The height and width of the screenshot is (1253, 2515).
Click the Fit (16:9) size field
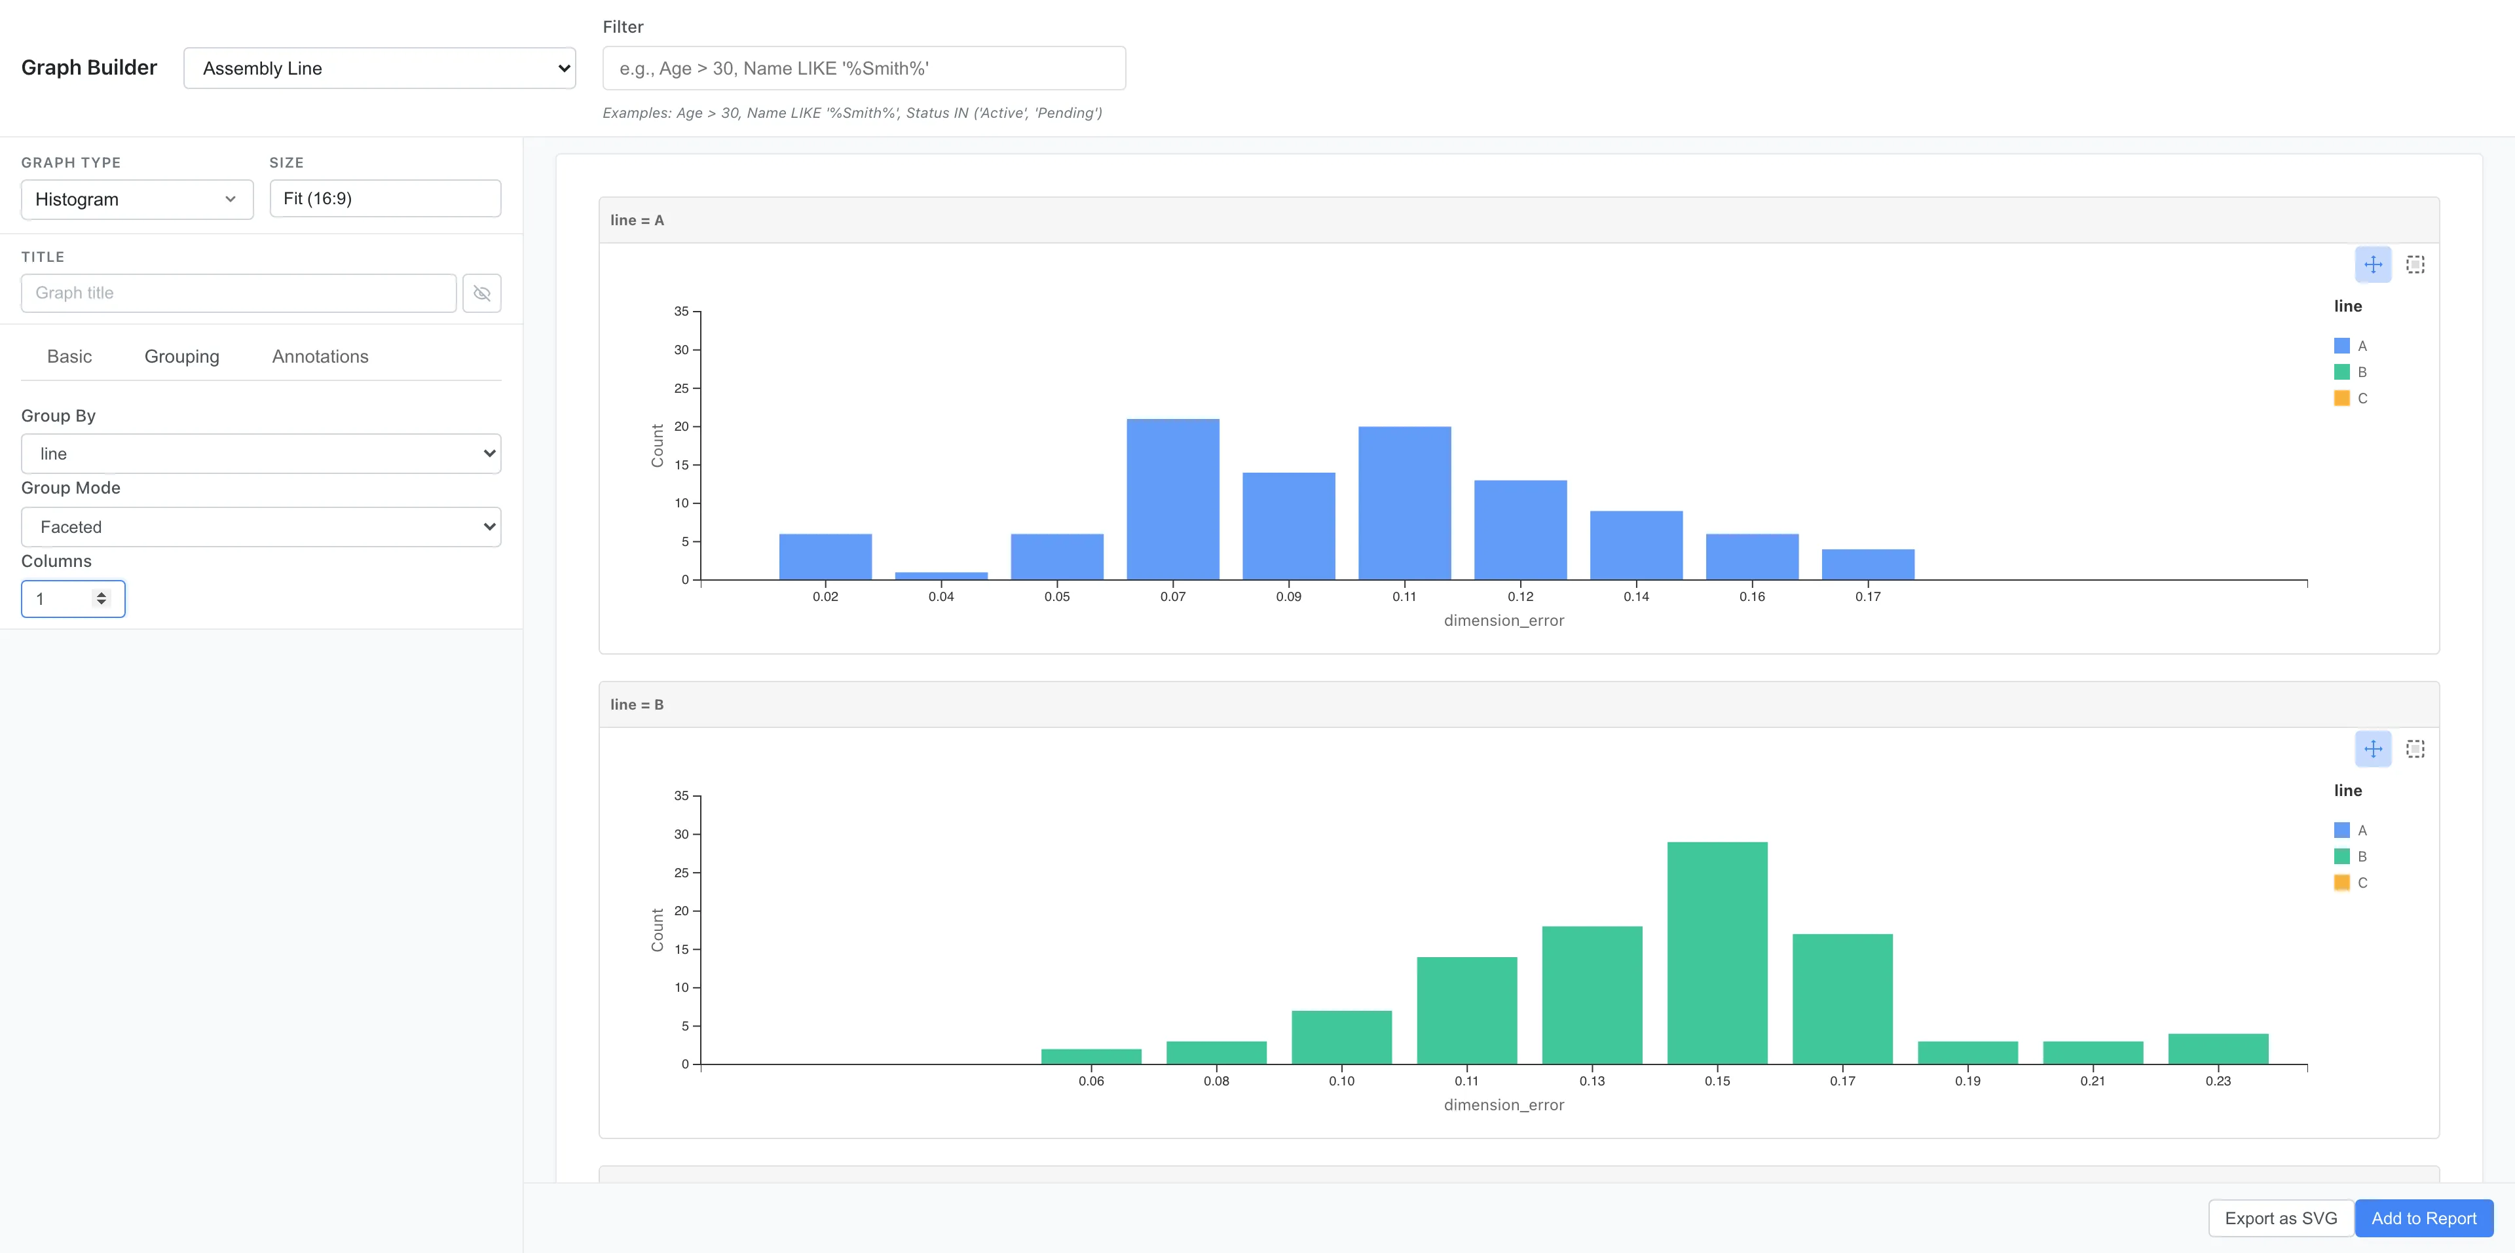point(384,198)
